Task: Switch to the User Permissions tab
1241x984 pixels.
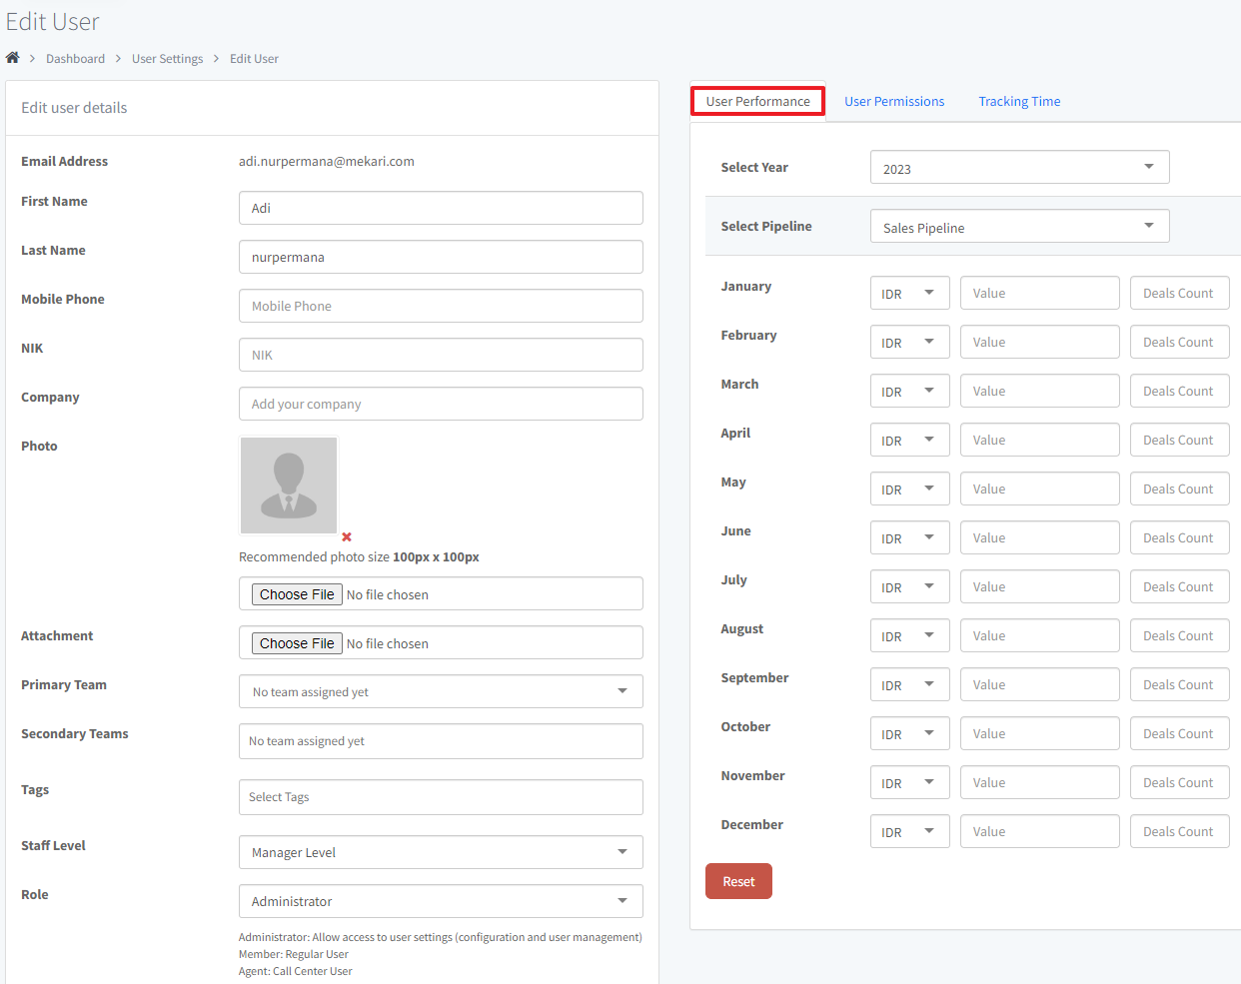Action: [x=894, y=101]
